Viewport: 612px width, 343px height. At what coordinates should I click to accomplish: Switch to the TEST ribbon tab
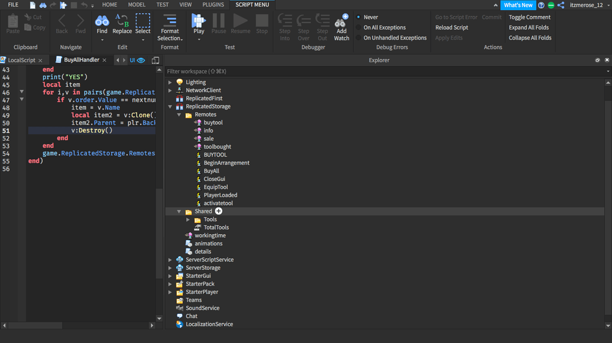[163, 5]
